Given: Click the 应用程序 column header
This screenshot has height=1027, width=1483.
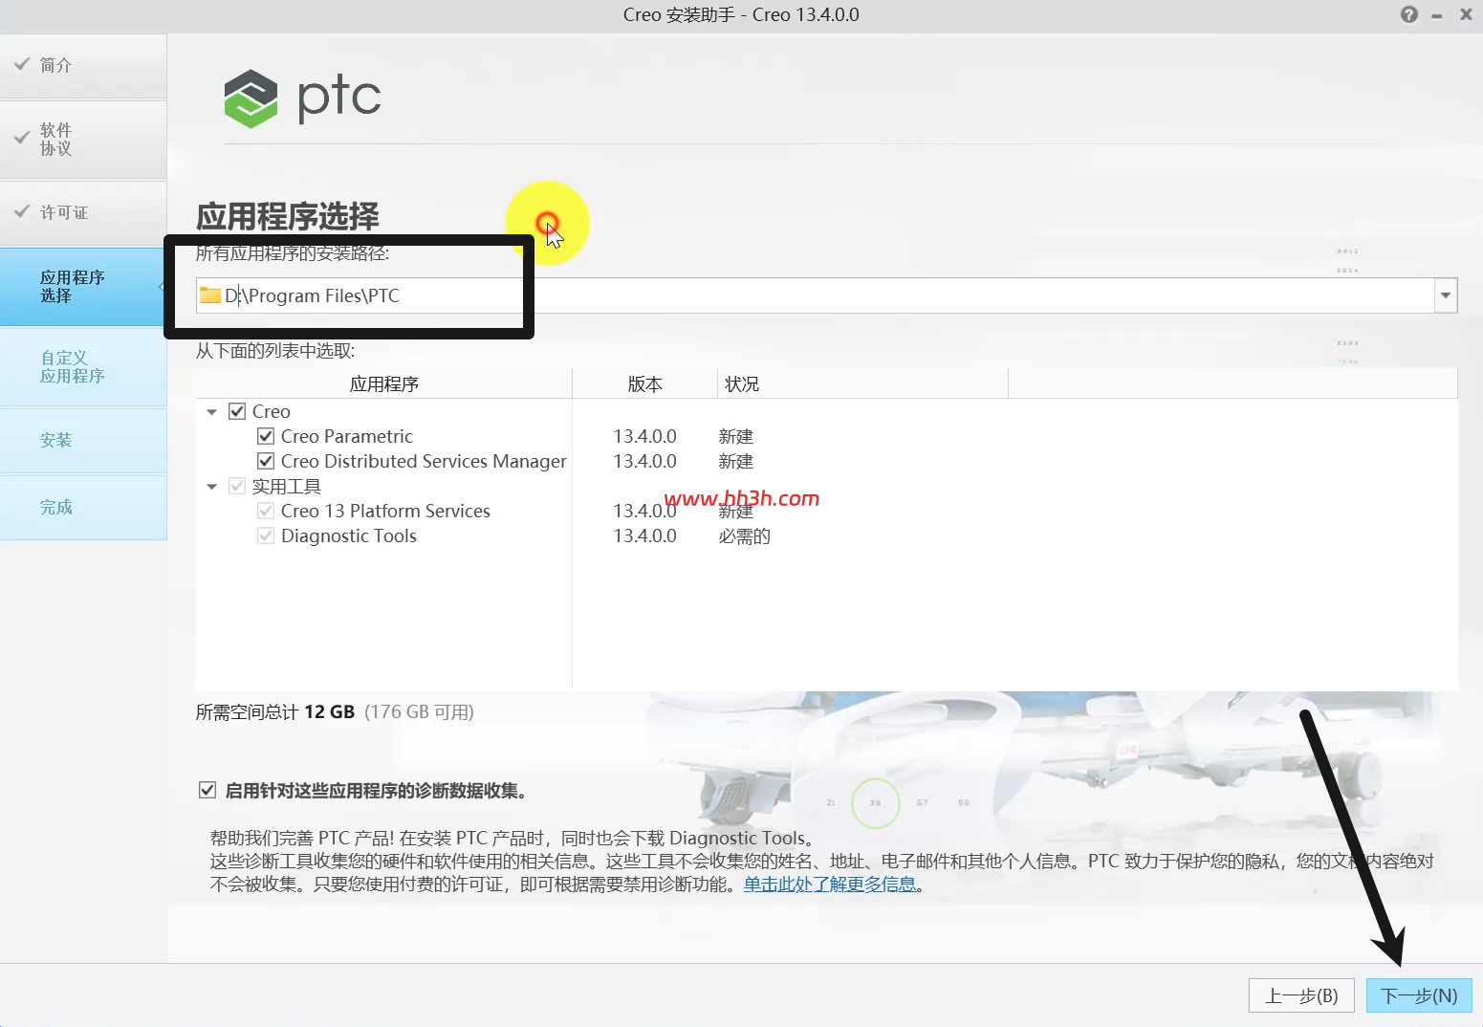Looking at the screenshot, I should click(383, 383).
